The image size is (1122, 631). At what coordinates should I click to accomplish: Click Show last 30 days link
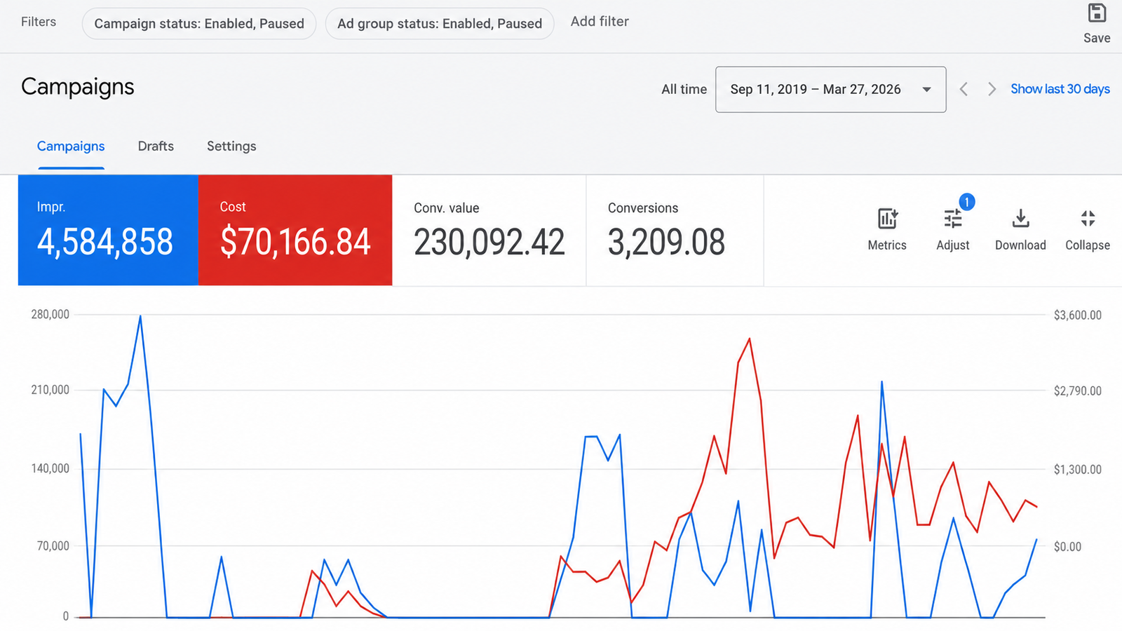[1060, 89]
